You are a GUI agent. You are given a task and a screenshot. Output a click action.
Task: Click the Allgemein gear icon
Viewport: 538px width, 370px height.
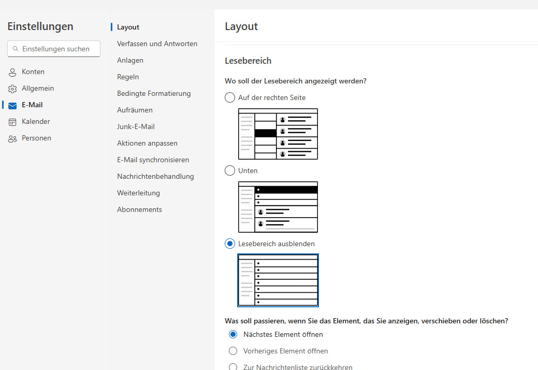tap(12, 89)
